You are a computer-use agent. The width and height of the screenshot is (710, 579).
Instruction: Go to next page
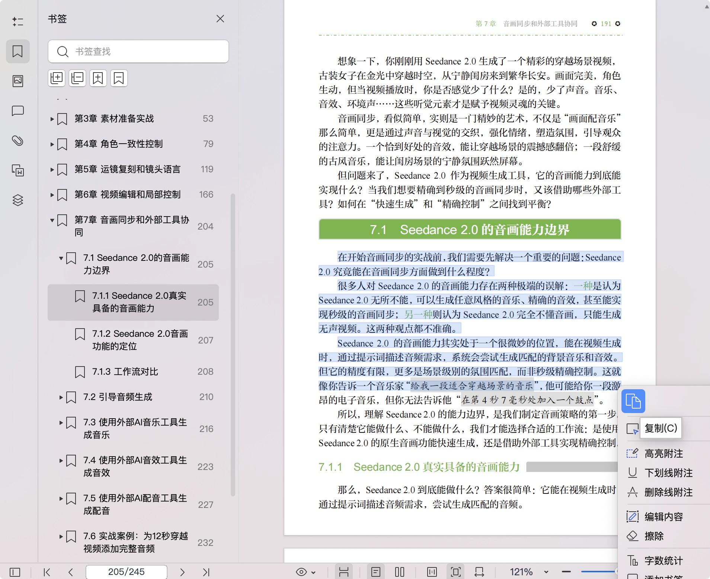[x=182, y=572]
